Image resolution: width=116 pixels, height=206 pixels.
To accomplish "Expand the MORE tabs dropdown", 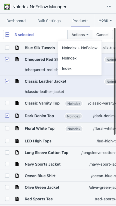I will (105, 21).
